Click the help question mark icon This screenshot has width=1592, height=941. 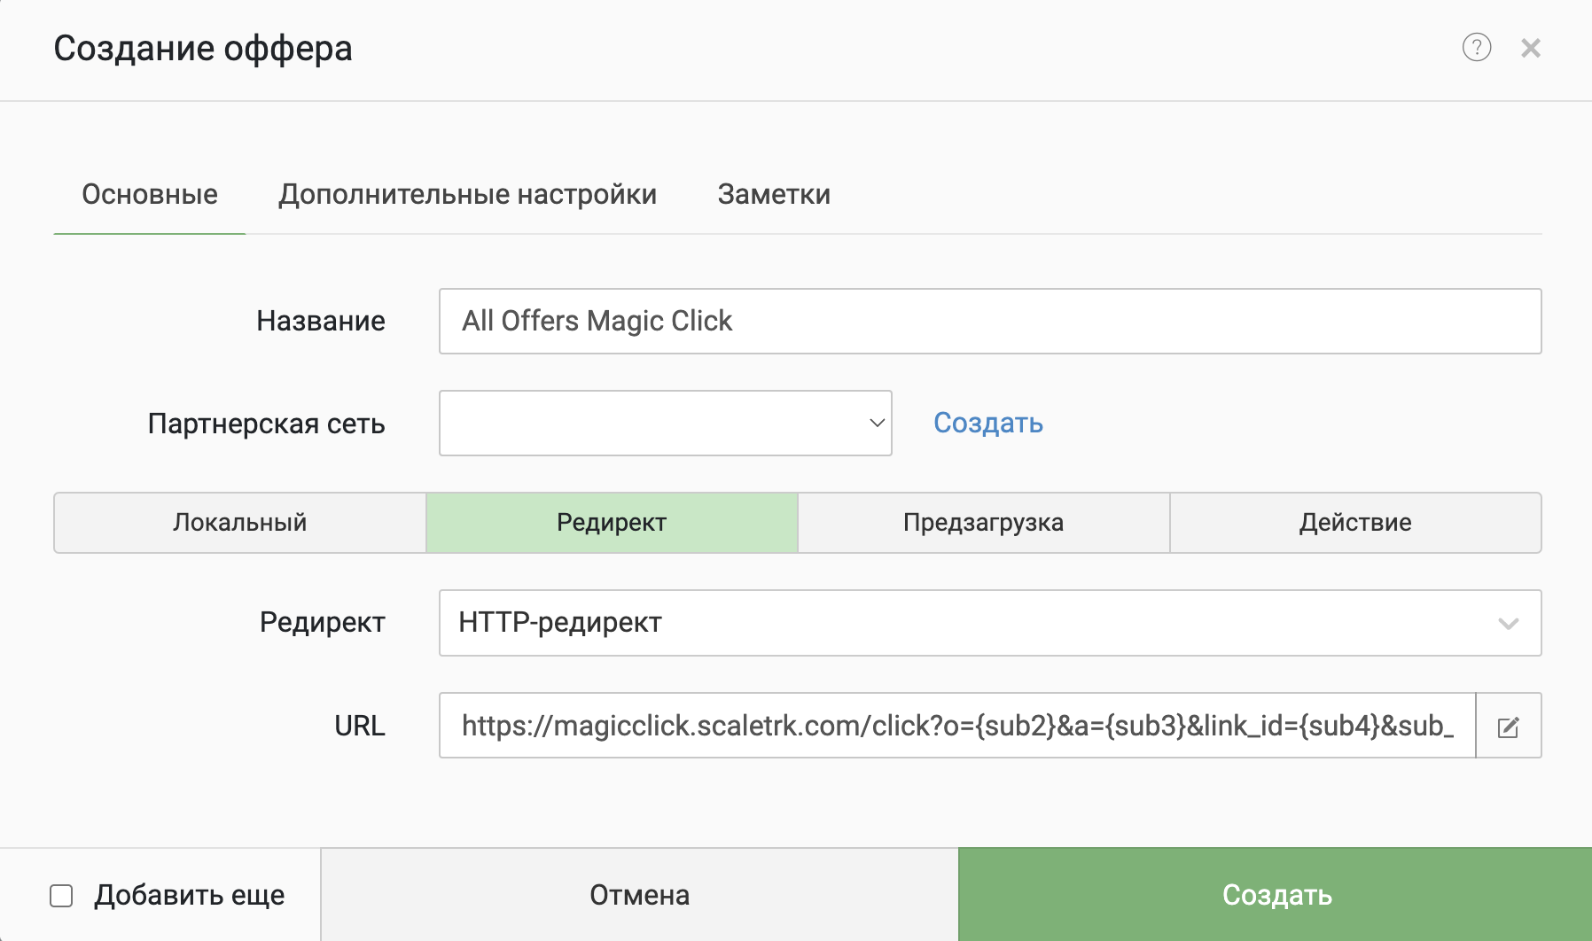[x=1476, y=47]
